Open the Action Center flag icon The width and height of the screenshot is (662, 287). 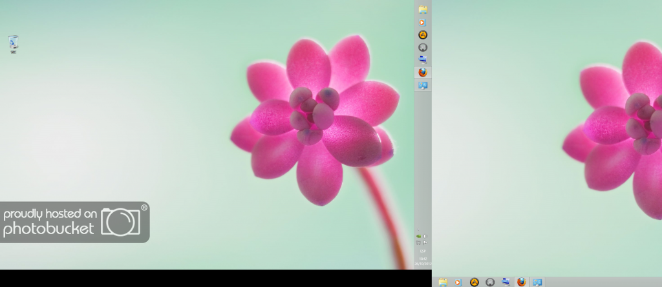pyautogui.click(x=425, y=242)
